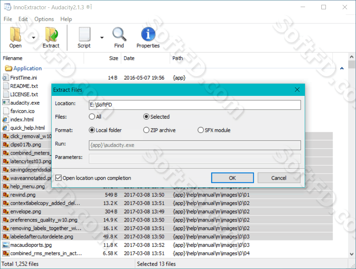Image resolution: width=356 pixels, height=269 pixels.
Task: Click the macaudioports.jpg picture icon
Action: click(x=6, y=245)
